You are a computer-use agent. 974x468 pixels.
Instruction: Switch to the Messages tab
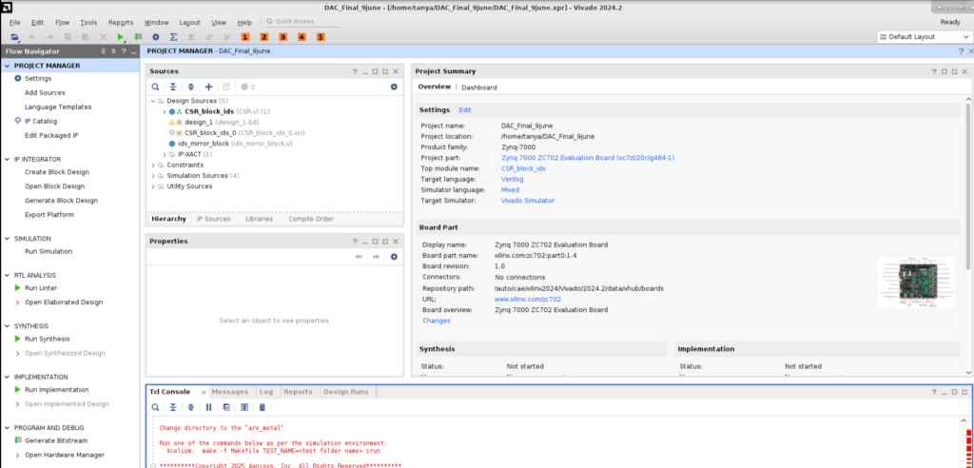tap(230, 392)
